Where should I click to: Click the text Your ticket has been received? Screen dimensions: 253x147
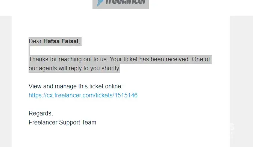tap(150, 59)
